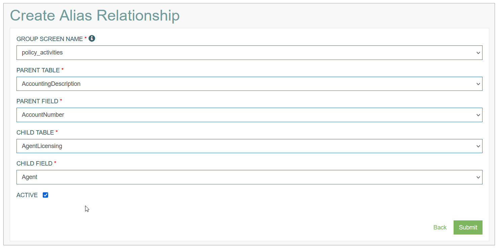
Task: Click chevron arrow of Parent Table select
Action: point(478,84)
